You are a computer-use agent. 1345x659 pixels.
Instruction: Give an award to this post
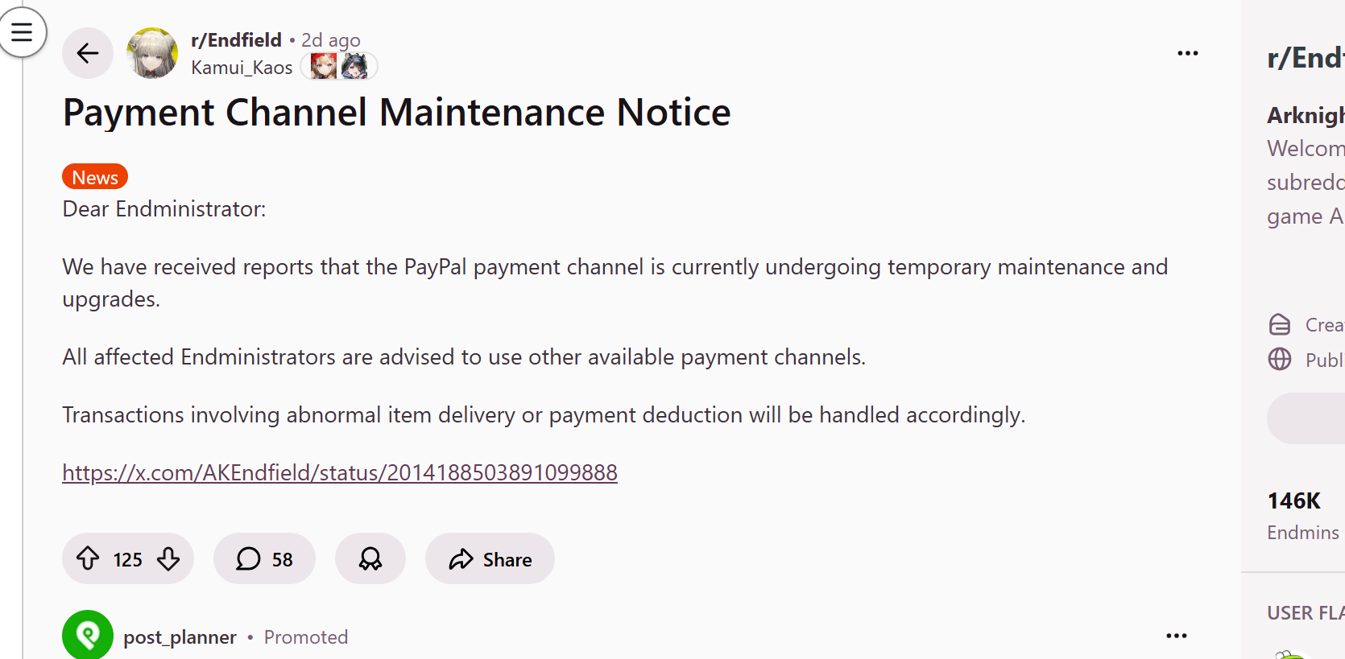tap(370, 558)
